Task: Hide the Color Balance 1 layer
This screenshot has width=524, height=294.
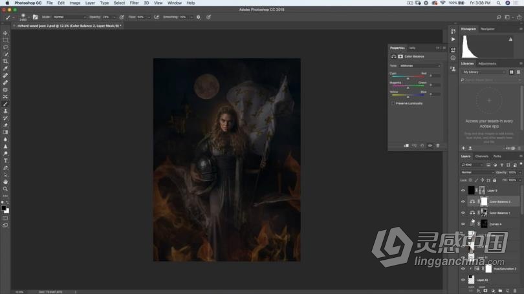Action: [463, 213]
